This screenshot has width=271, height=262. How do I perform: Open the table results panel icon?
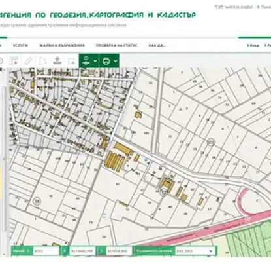point(15,60)
